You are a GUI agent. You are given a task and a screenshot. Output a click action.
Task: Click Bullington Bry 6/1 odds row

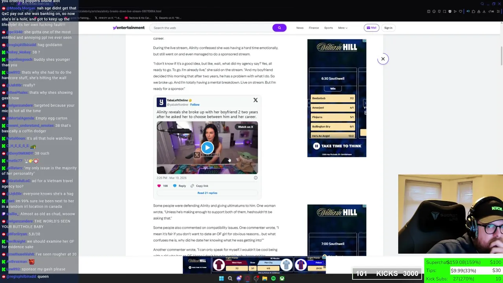click(x=333, y=127)
